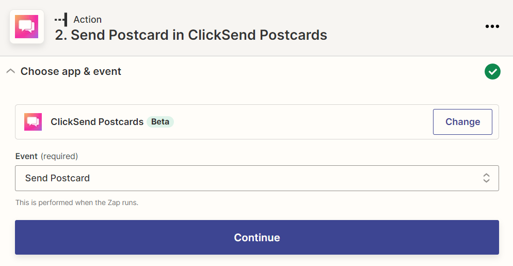Click the ClickSend Postcards app name
Viewport: 513px width, 266px height.
point(97,122)
